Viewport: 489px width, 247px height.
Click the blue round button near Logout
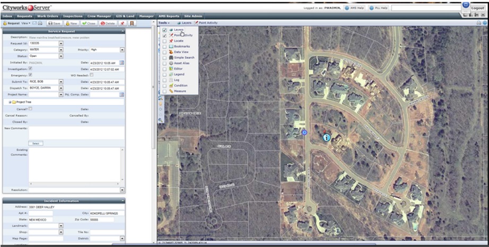coord(466,5)
